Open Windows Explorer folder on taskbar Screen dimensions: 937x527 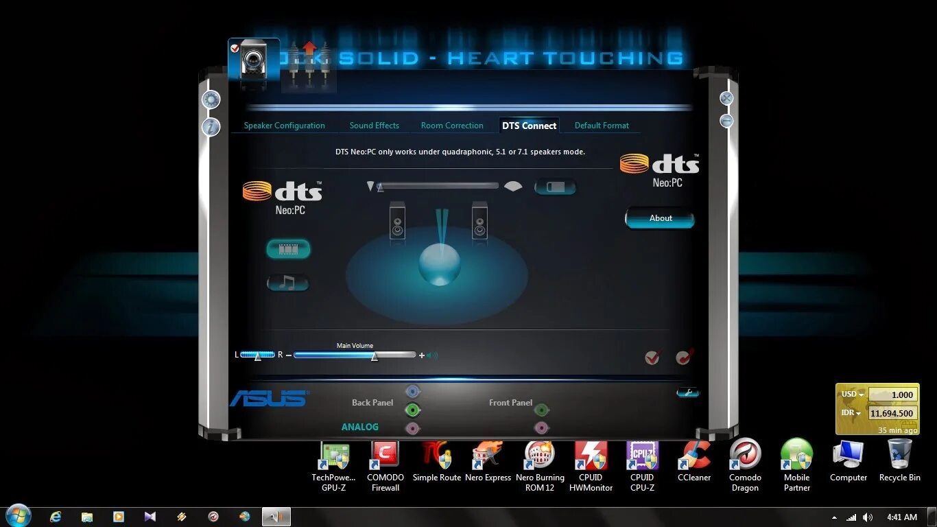87,517
